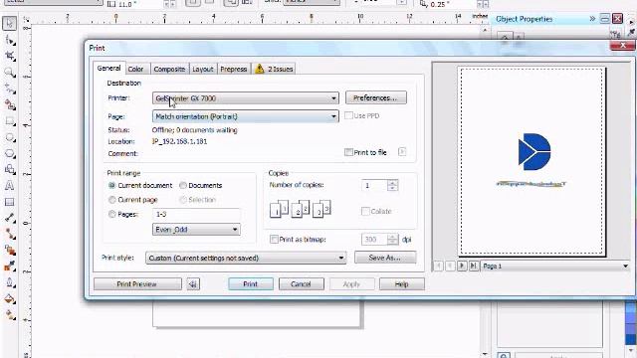Click the Help button

(x=402, y=284)
